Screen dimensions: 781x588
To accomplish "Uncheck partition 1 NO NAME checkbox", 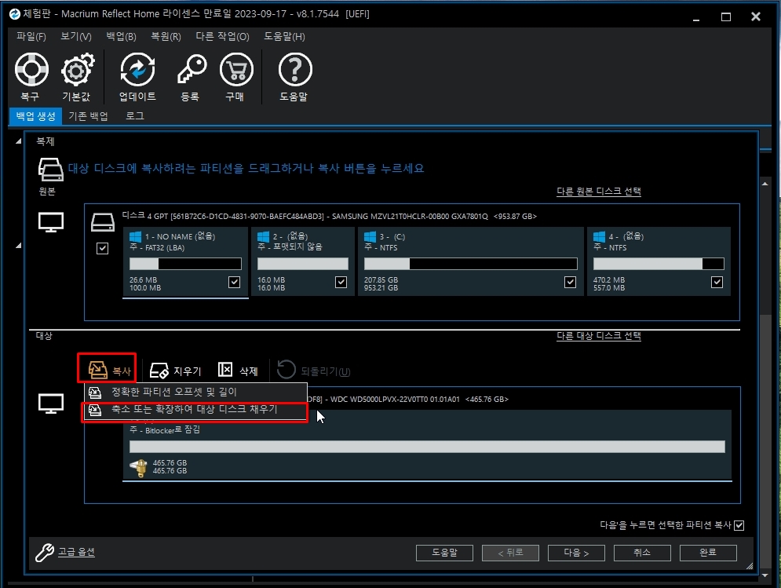I will coord(234,282).
